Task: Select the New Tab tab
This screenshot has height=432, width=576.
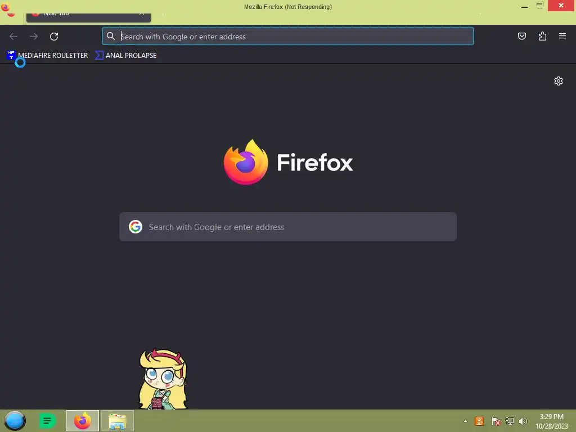Action: [88, 16]
